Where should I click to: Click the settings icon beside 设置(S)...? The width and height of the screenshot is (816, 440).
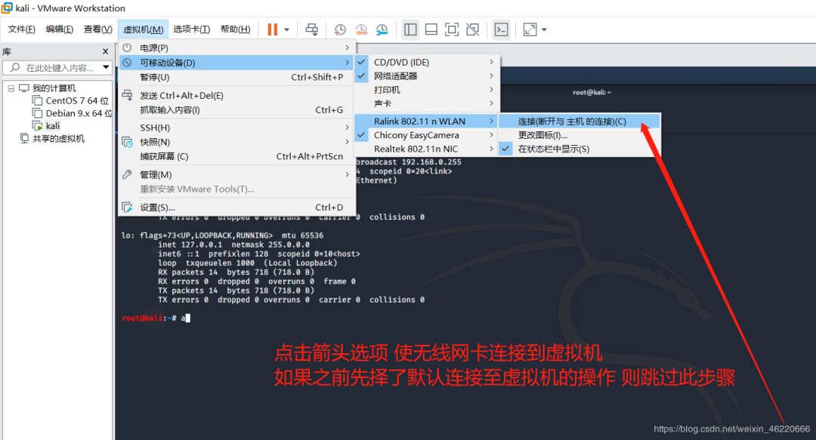(x=127, y=207)
